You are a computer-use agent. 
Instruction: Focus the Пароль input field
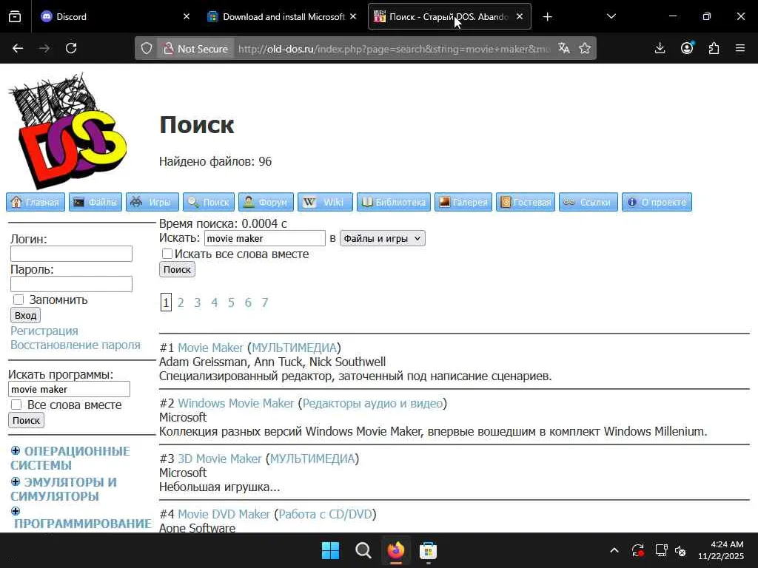tap(71, 284)
